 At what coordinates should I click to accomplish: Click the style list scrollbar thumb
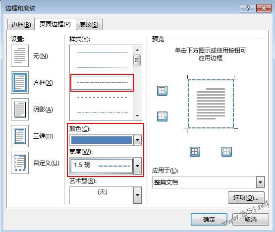[137, 60]
